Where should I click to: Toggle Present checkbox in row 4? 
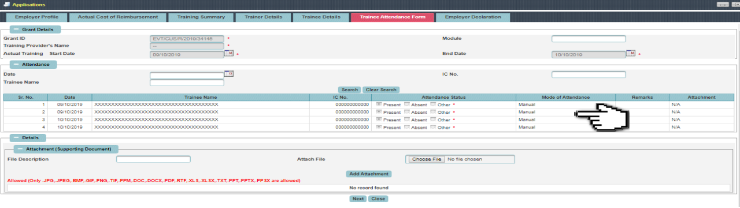point(379,127)
